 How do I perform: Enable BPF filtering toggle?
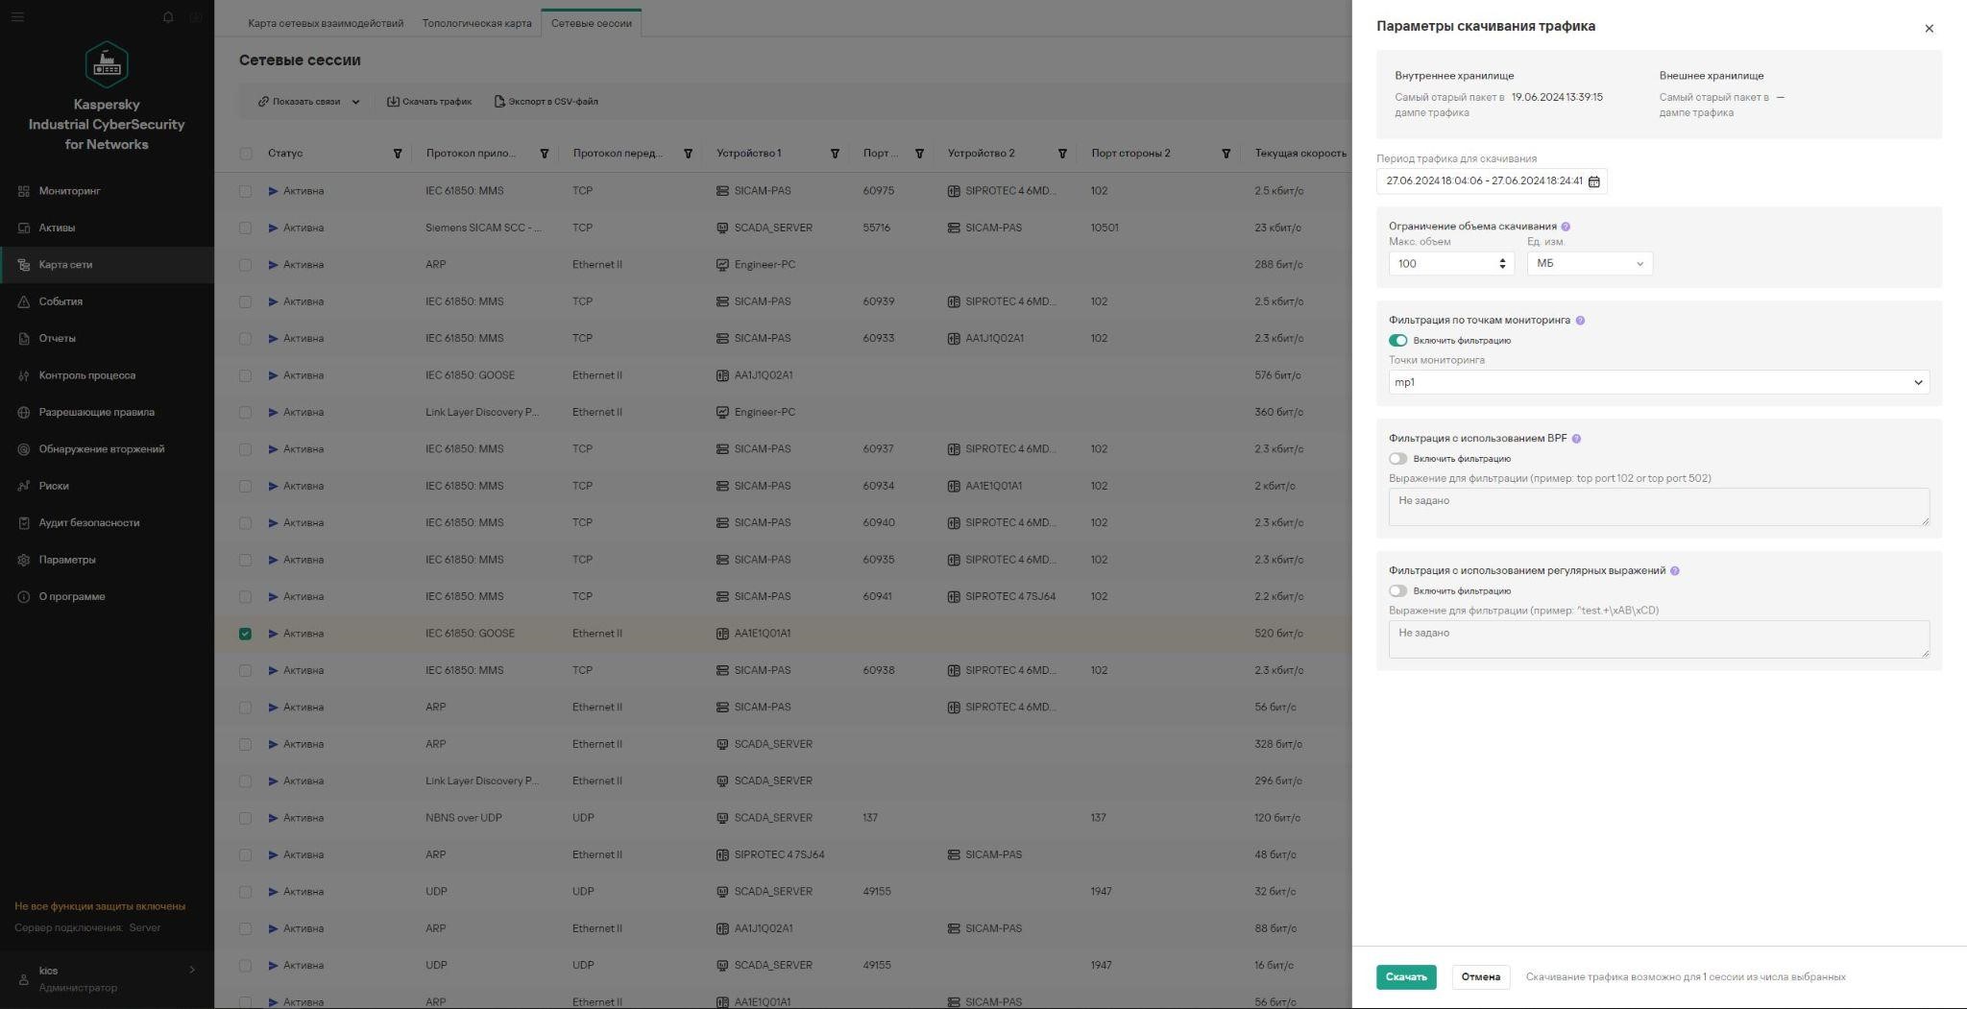(x=1397, y=459)
